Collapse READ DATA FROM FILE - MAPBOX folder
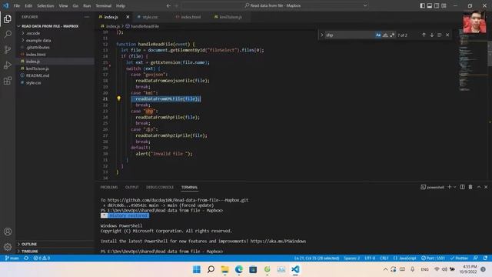This screenshot has width=492, height=277. click(x=50, y=26)
